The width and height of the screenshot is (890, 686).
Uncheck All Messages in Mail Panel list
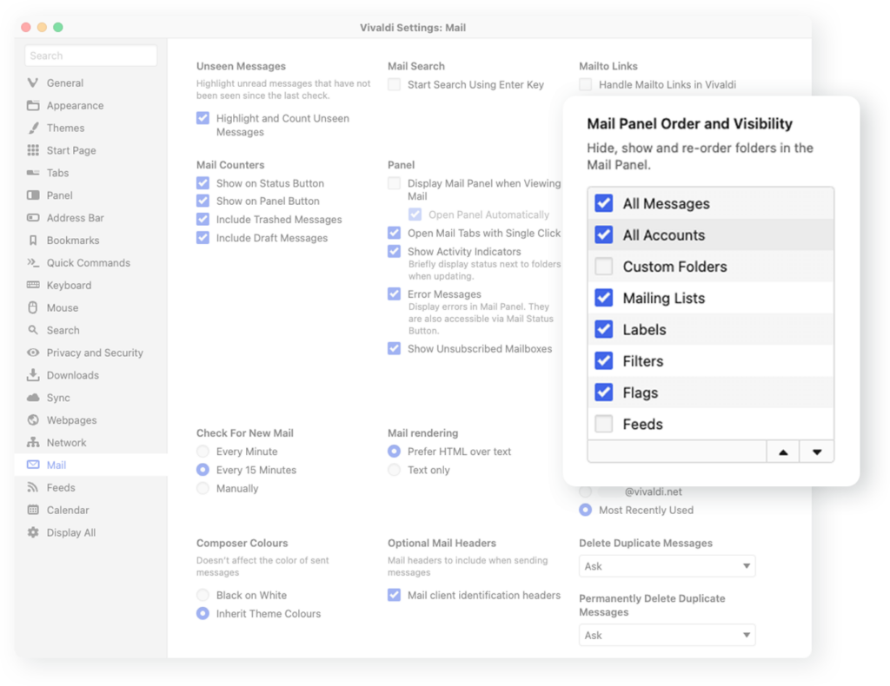coord(604,203)
